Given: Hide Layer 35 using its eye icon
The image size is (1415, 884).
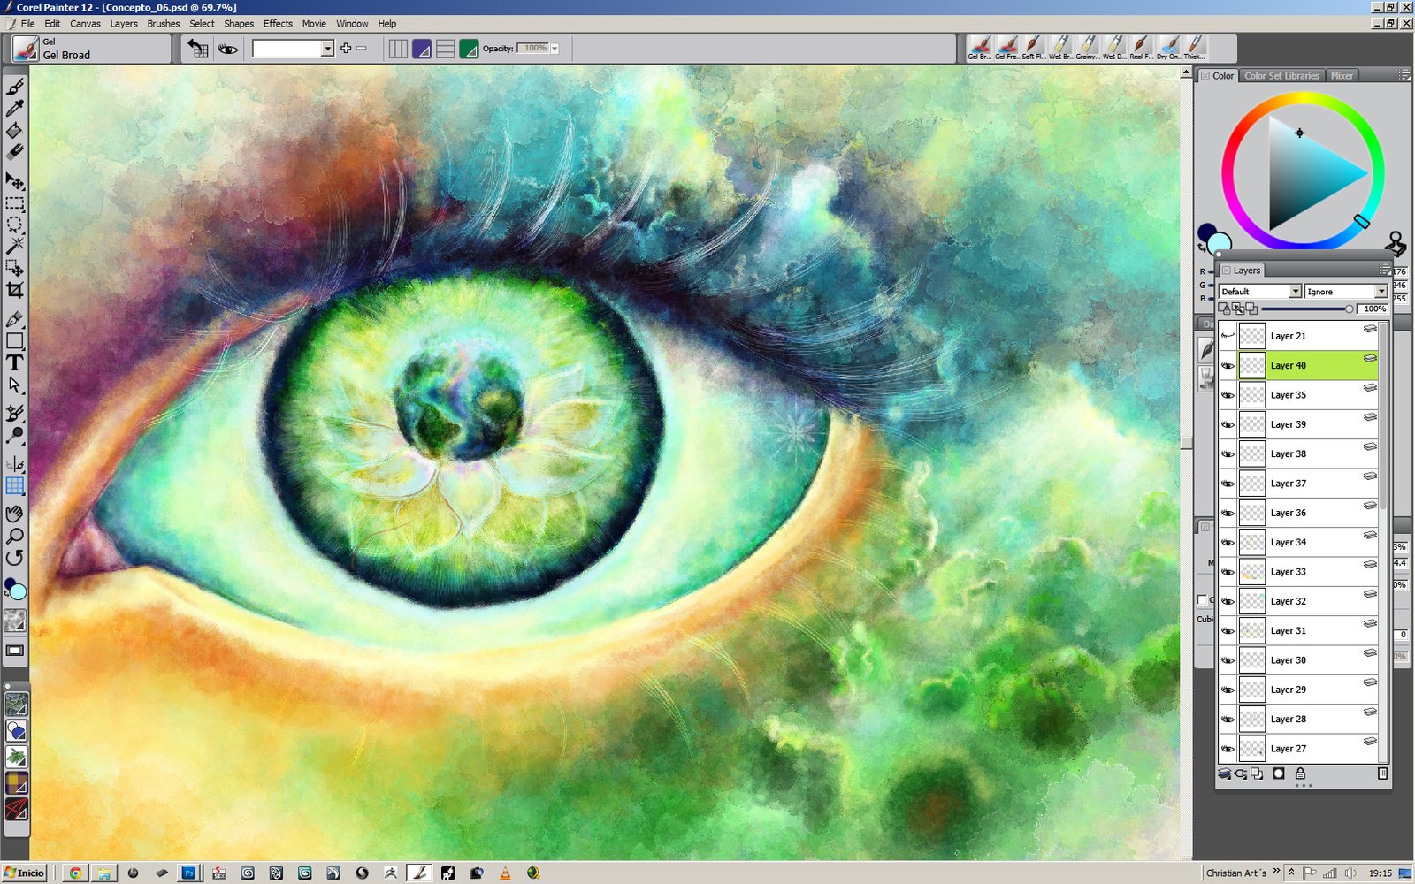Looking at the screenshot, I should 1228,395.
